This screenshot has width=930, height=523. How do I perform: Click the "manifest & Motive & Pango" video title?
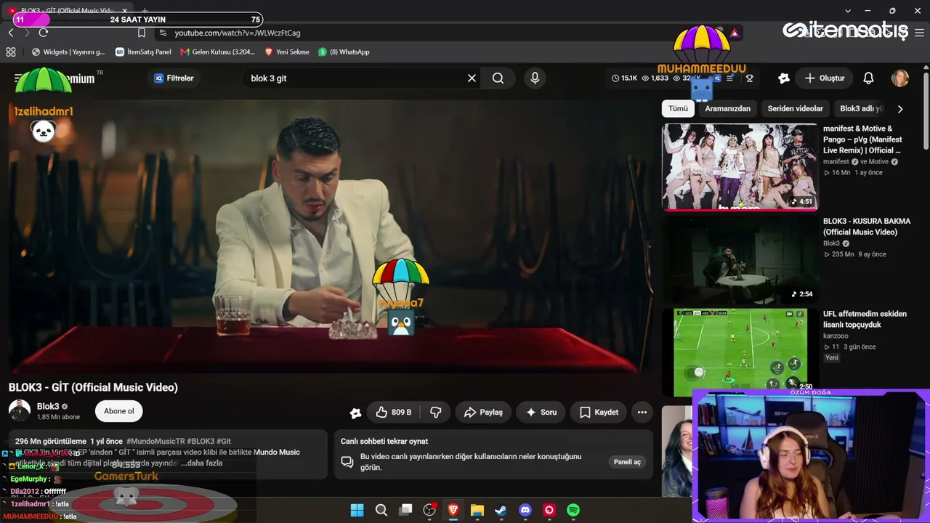pyautogui.click(x=862, y=139)
